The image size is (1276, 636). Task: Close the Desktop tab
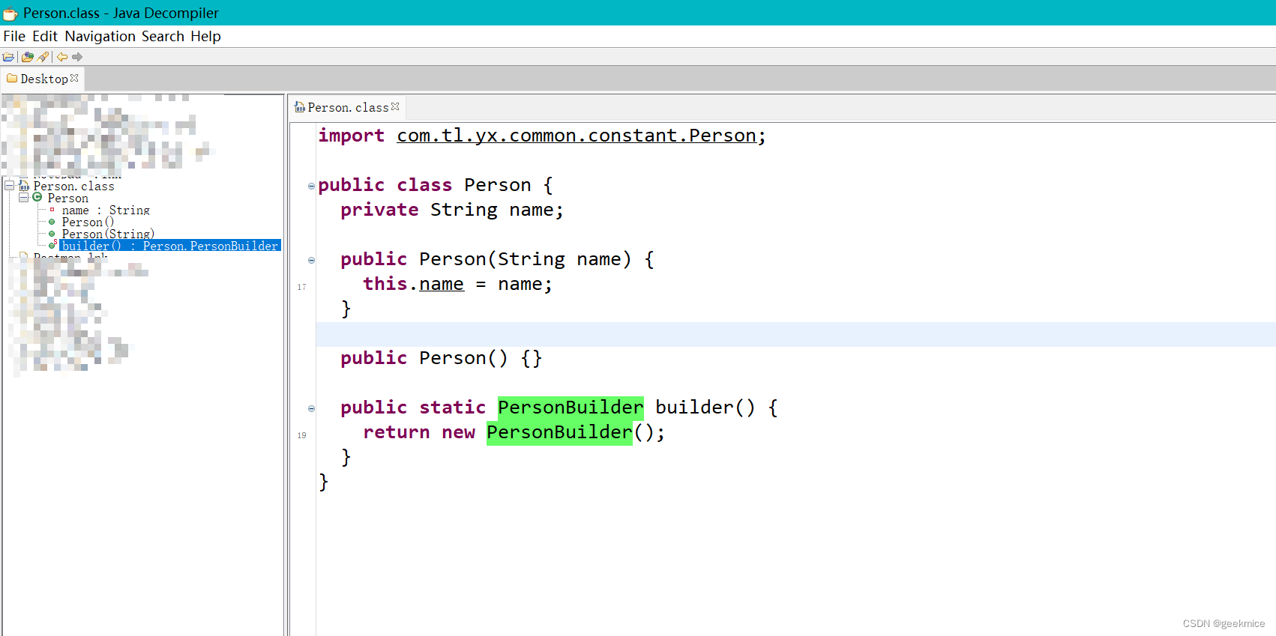[x=74, y=78]
